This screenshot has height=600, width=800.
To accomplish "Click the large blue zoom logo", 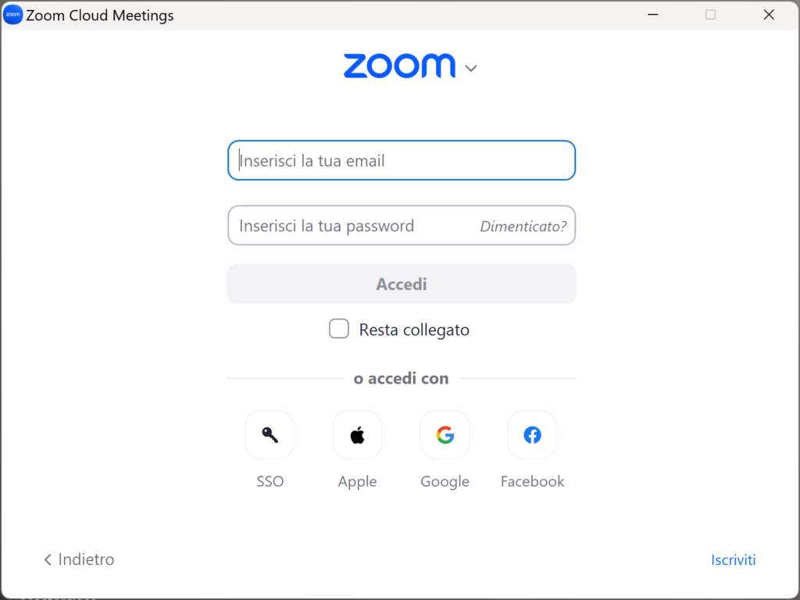I will coord(399,66).
